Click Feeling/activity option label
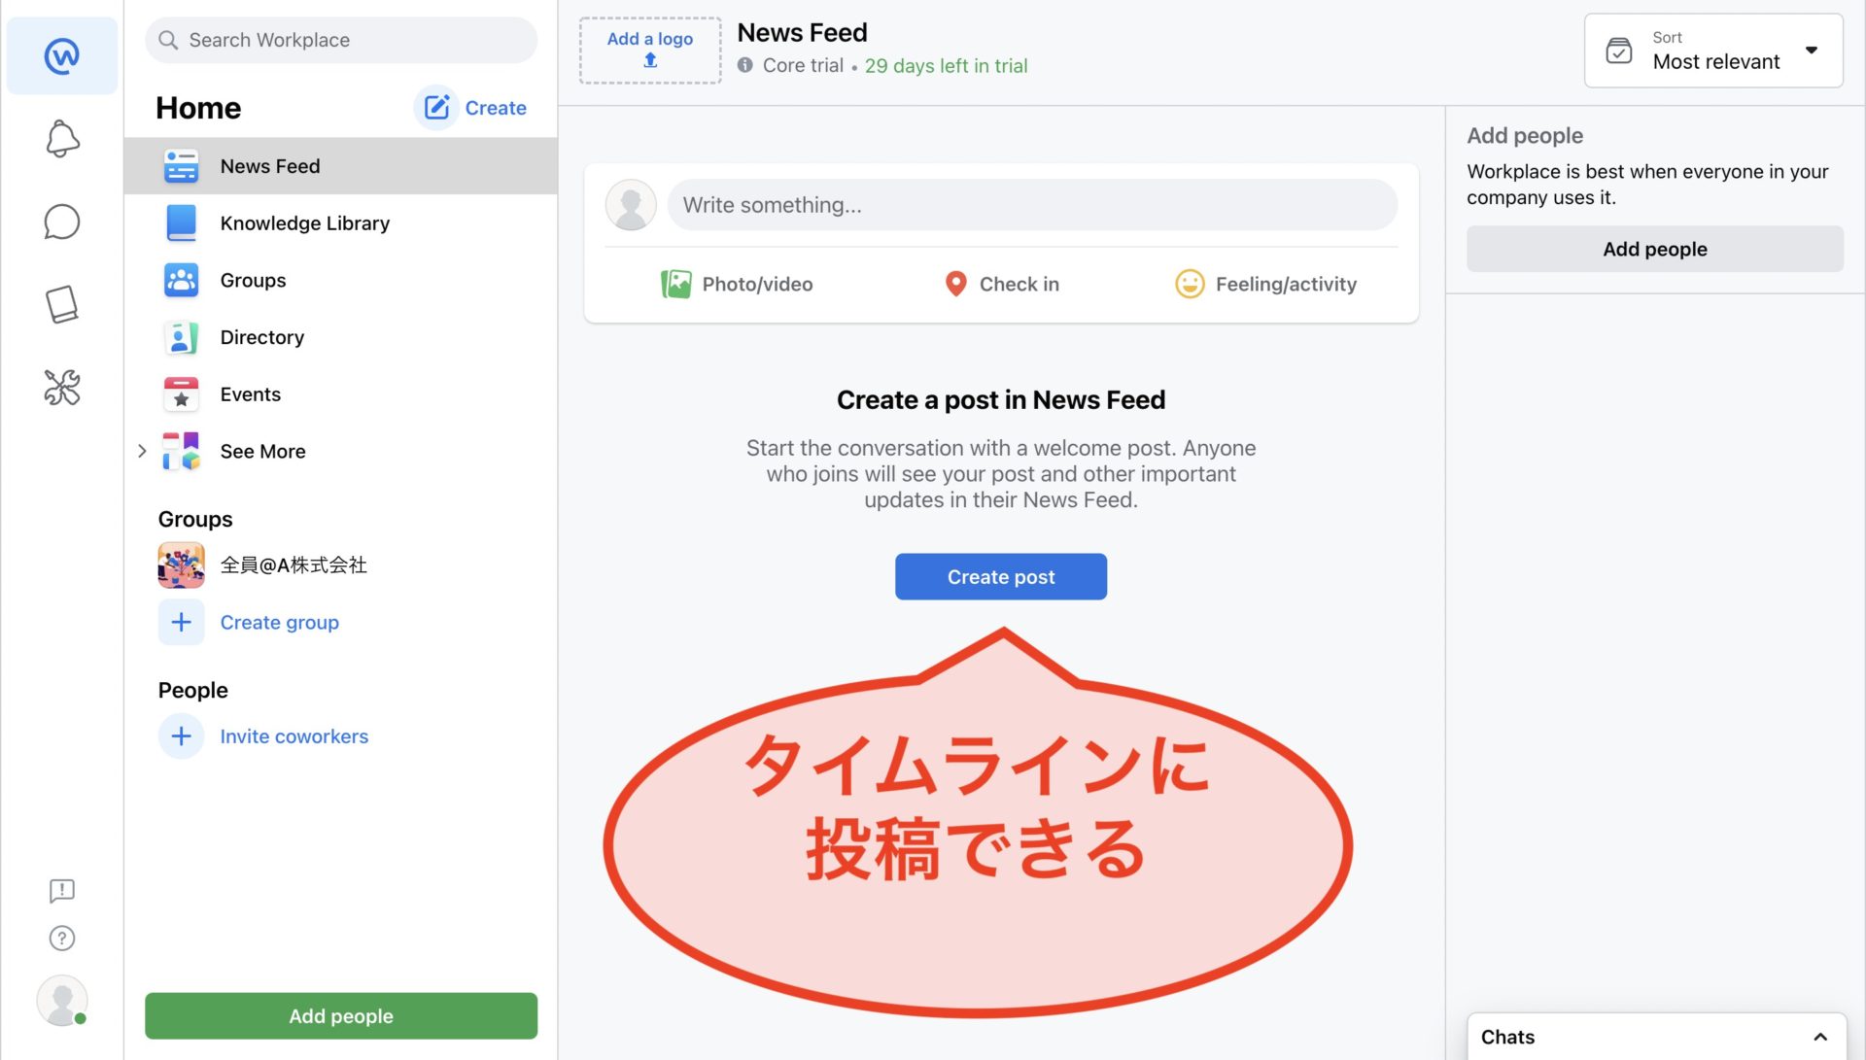This screenshot has width=1866, height=1060. [1286, 284]
